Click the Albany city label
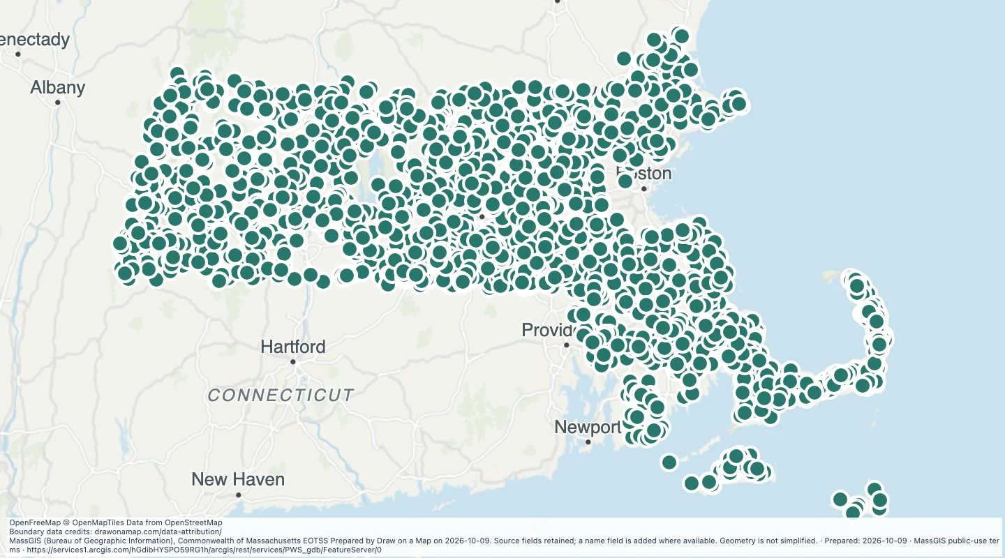Image resolution: width=1005 pixels, height=558 pixels. click(x=58, y=88)
